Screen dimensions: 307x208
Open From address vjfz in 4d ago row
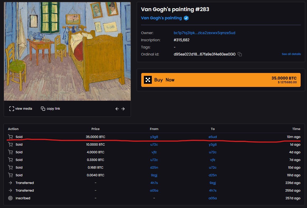coord(154,152)
